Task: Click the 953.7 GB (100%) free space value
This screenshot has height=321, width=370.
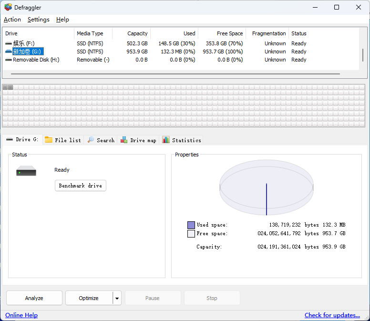Action: coord(223,52)
